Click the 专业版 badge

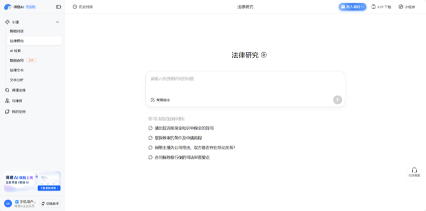click(31, 7)
